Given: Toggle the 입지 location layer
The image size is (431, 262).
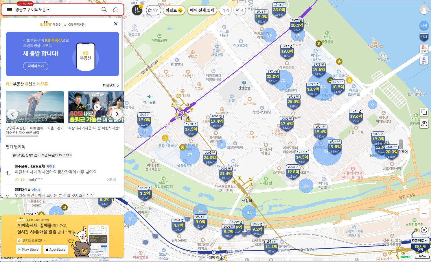Looking at the screenshot, I should tap(424, 60).
